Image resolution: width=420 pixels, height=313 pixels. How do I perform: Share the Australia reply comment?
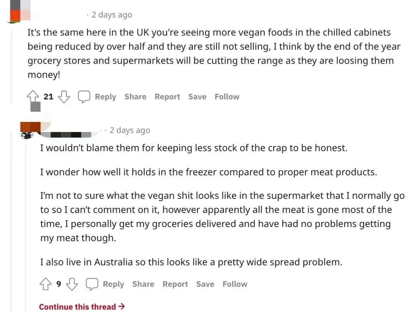(x=143, y=284)
